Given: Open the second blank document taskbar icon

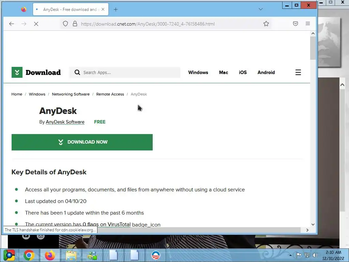Looking at the screenshot, I should click(135, 255).
